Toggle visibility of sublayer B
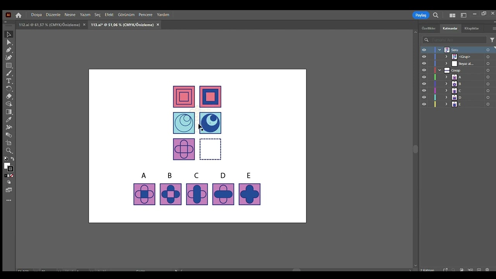Viewport: 496px width, 279px height. [424, 84]
